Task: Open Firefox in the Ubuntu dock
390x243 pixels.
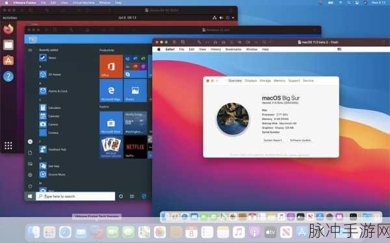Action: [x=8, y=29]
